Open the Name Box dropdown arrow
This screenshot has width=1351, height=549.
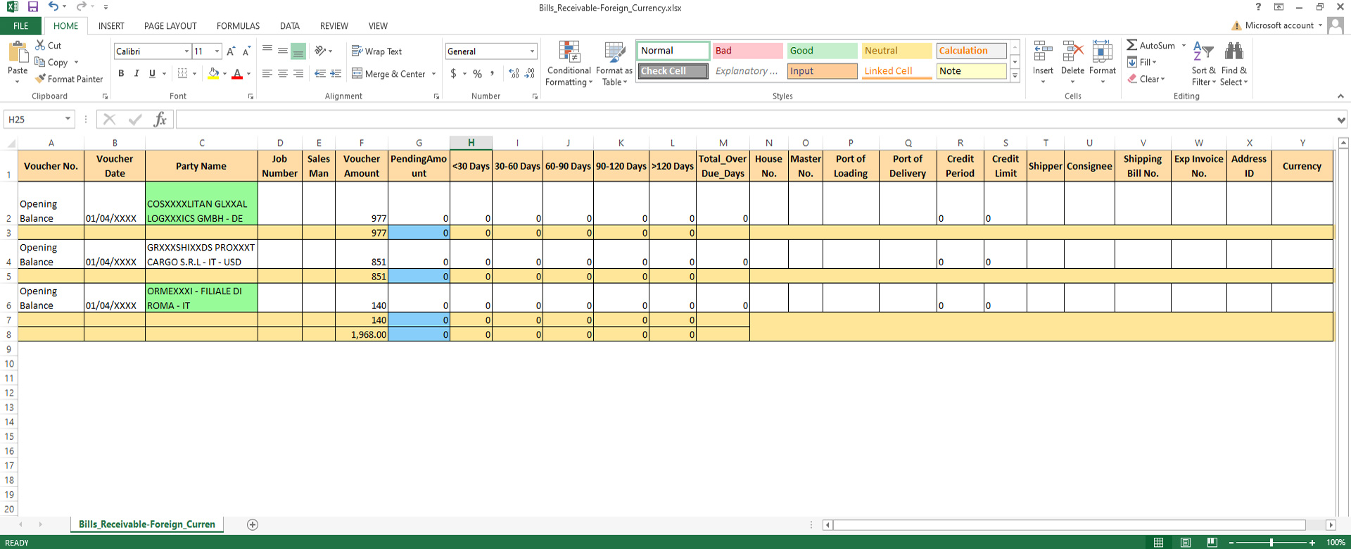[68, 119]
